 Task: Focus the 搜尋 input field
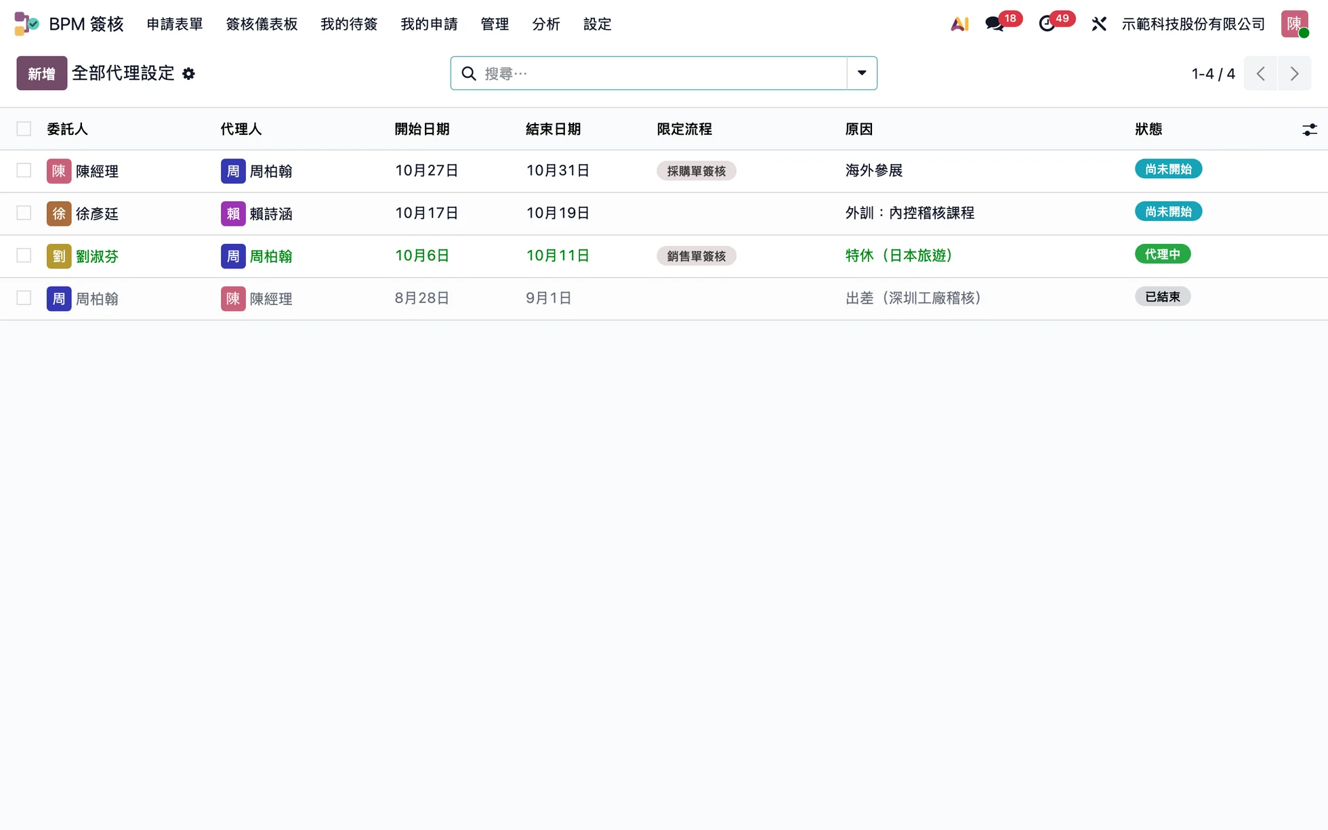663,73
